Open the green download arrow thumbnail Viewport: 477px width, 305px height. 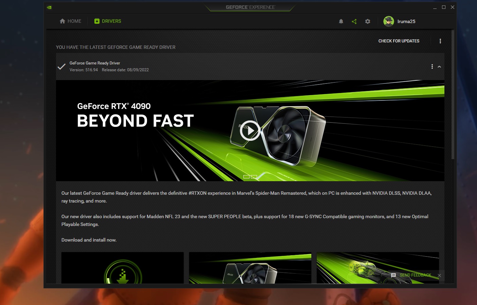(123, 268)
